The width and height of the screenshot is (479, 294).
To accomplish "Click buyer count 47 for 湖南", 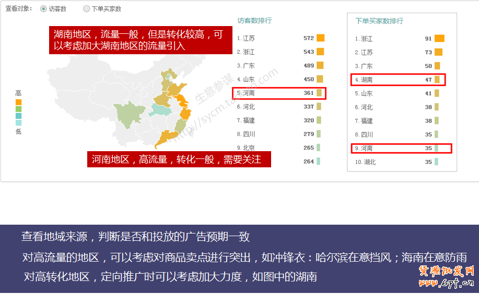I will click(428, 80).
